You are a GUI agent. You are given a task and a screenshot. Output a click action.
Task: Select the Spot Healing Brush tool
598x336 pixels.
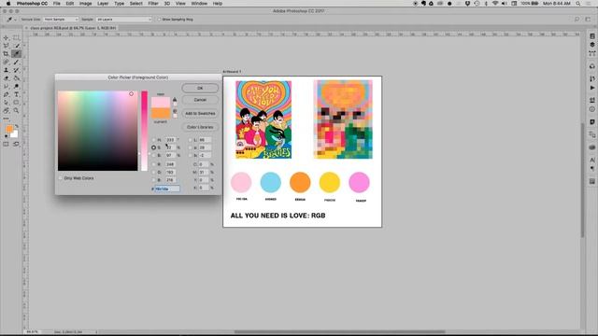click(6, 62)
